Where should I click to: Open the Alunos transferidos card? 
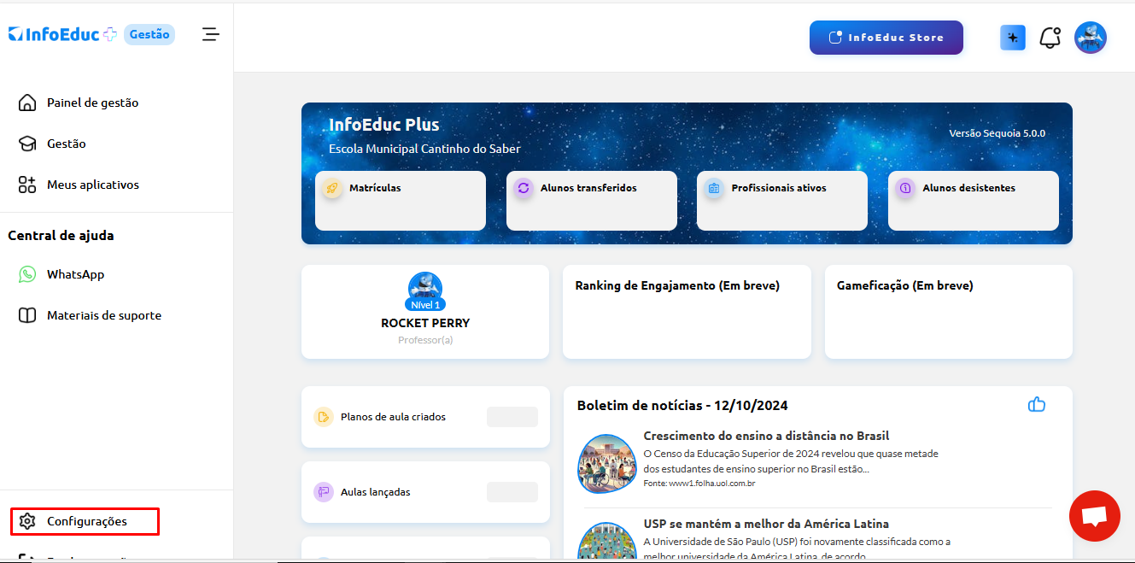point(592,201)
